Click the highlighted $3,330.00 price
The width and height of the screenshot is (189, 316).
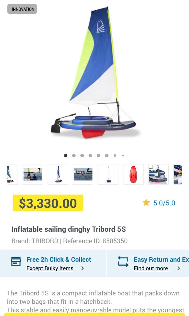[48, 202]
